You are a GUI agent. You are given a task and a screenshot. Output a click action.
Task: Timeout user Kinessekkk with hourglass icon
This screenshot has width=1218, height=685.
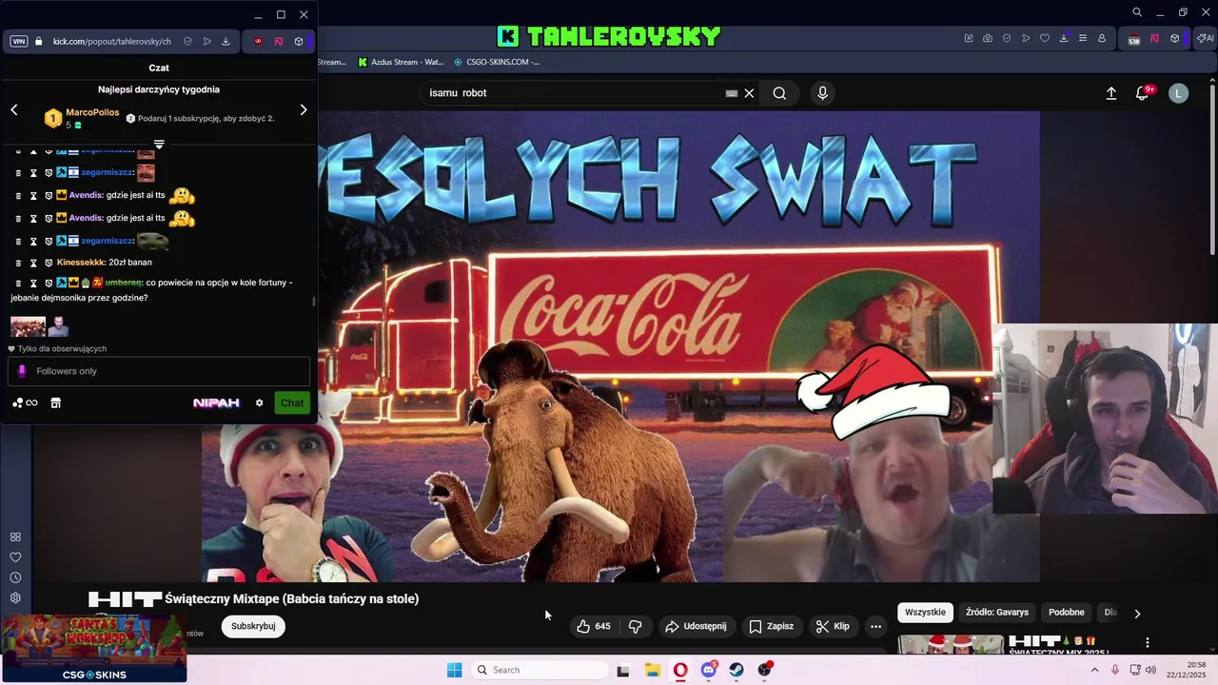[33, 263]
